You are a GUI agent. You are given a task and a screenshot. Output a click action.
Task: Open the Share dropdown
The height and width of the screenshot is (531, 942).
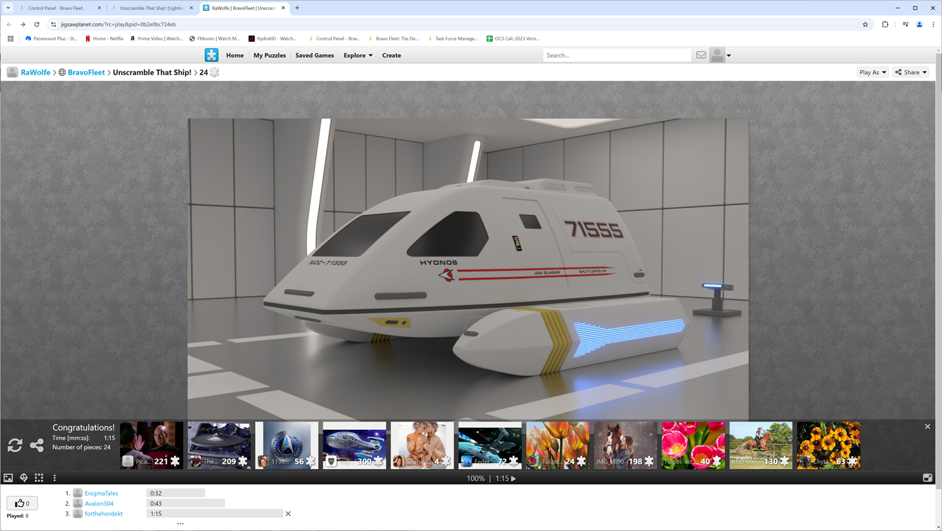[911, 72]
